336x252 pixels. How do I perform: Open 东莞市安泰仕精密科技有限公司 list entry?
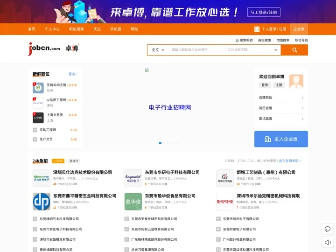click(x=154, y=219)
